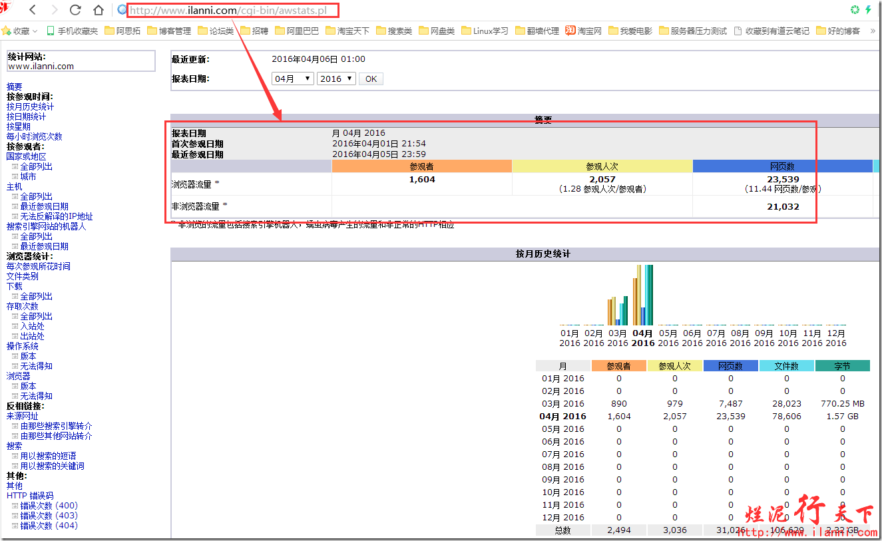This screenshot has width=882, height=541.
Task: Click the green lightning bolt icon
Action: tap(868, 10)
